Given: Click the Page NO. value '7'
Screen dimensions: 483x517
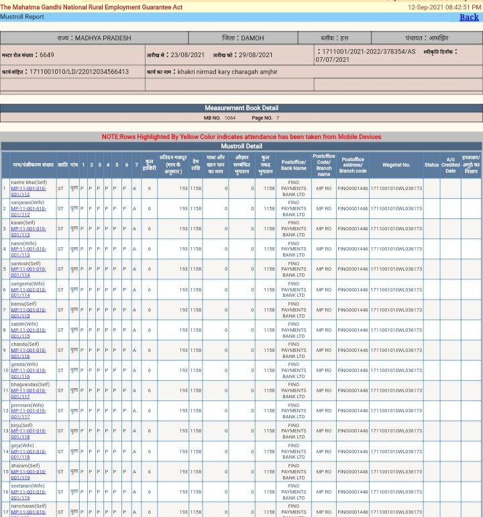Looking at the screenshot, I should 278,117.
